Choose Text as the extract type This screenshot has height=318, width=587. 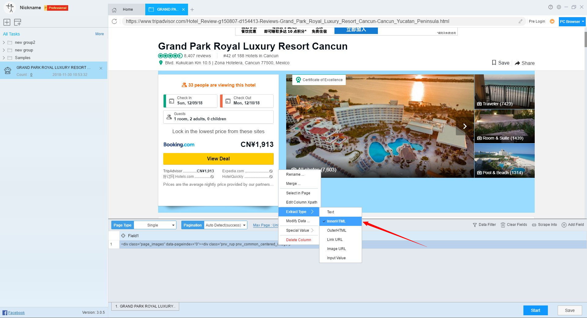pos(330,212)
